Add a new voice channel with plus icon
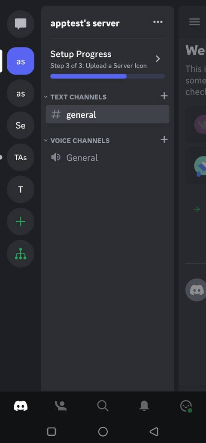Viewport: 206px width, 443px height. 164,139
